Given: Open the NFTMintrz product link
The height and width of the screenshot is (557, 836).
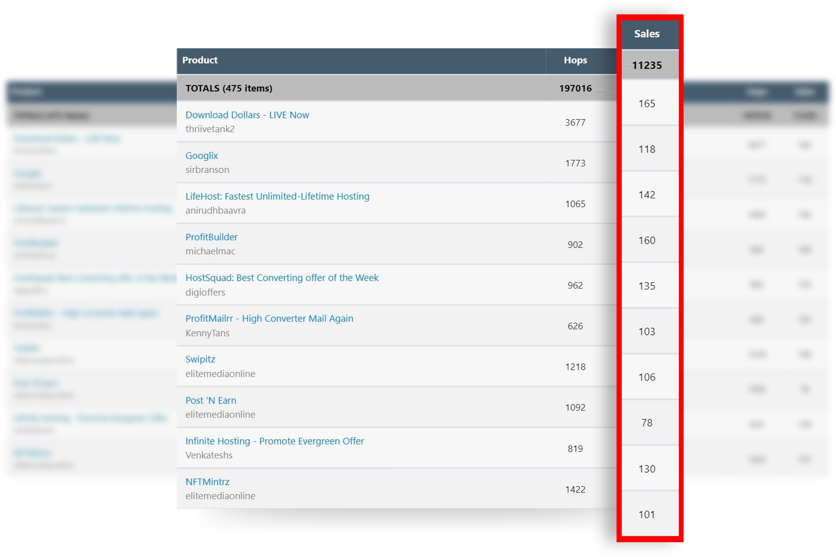Looking at the screenshot, I should pos(207,482).
